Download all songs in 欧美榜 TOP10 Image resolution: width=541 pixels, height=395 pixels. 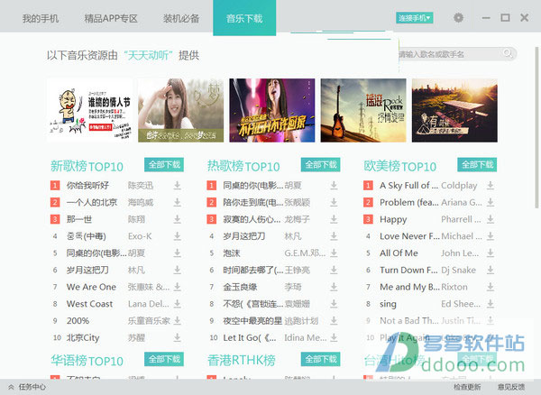click(477, 165)
